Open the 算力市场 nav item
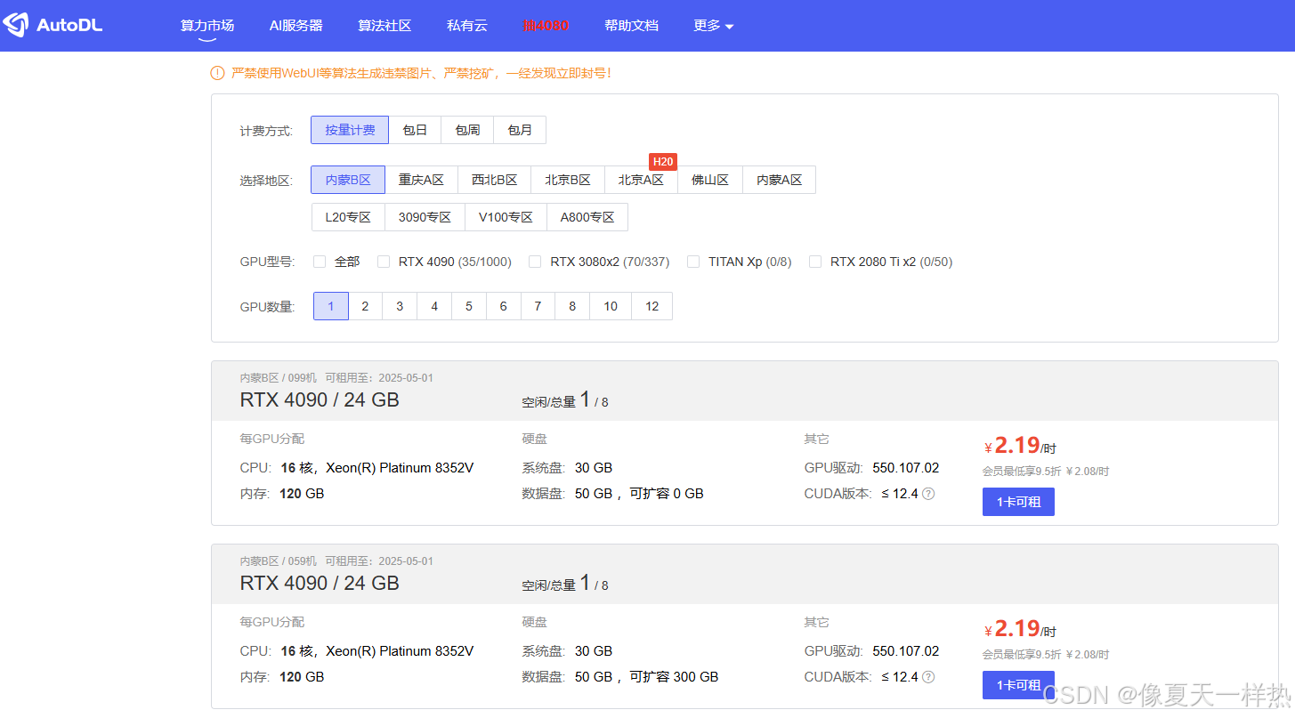Image resolution: width=1295 pixels, height=718 pixels. (207, 26)
